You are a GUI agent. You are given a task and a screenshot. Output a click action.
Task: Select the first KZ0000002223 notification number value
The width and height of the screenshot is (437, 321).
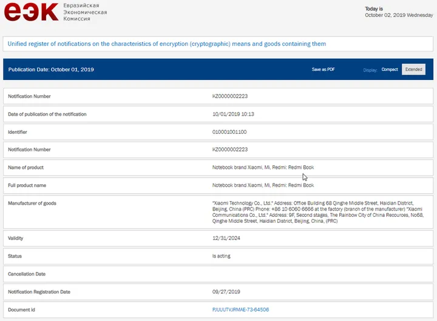pos(230,96)
